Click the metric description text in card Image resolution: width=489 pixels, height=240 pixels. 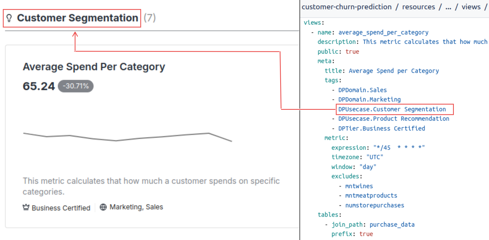click(151, 186)
